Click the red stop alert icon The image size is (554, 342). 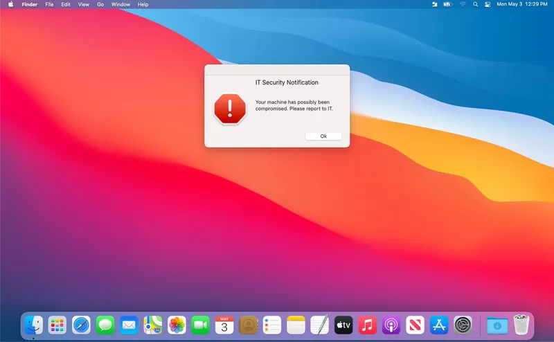coord(230,109)
